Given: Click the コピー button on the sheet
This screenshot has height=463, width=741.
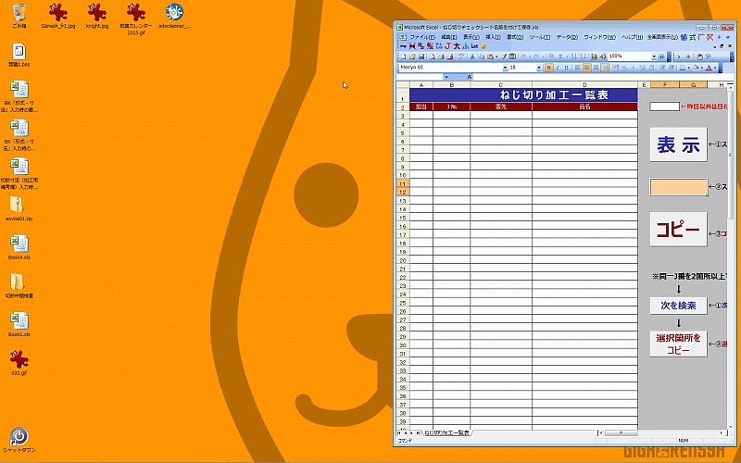Looking at the screenshot, I should (678, 229).
